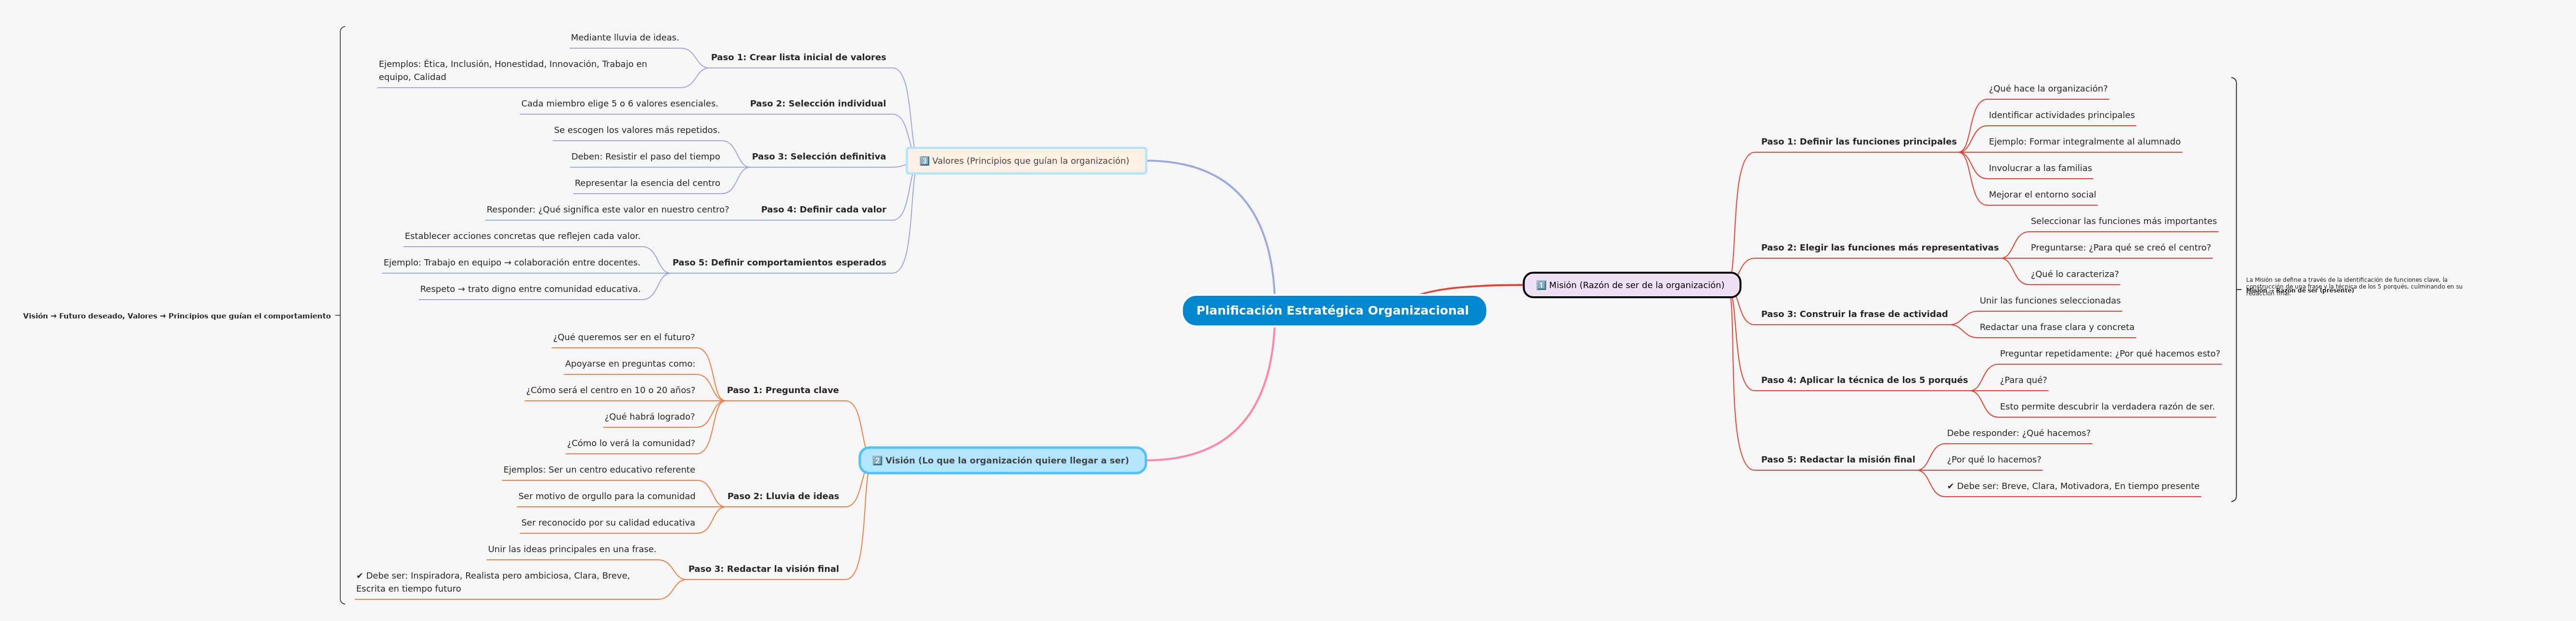Click 'Ejemplo: Trabajo en equipo → colaboración entre docentes.'
Image resolution: width=2576 pixels, height=621 pixels.
pyautogui.click(x=511, y=262)
